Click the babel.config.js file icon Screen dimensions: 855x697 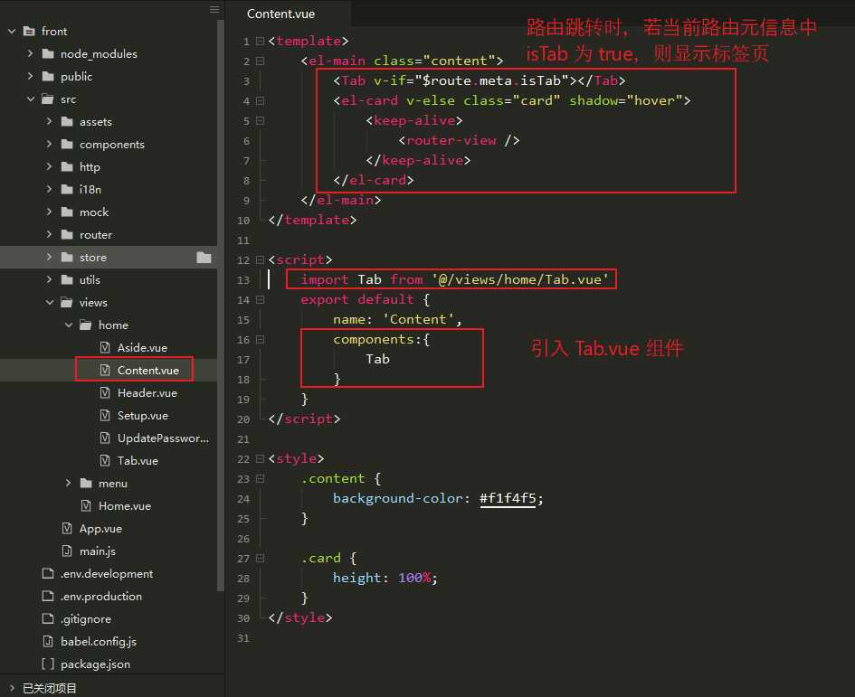48,642
